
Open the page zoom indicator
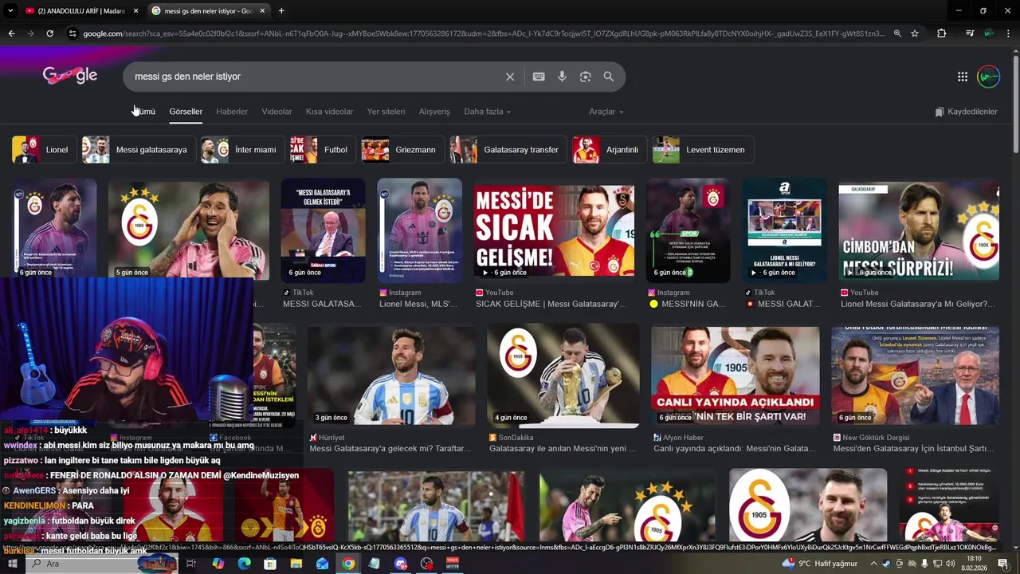[897, 33]
